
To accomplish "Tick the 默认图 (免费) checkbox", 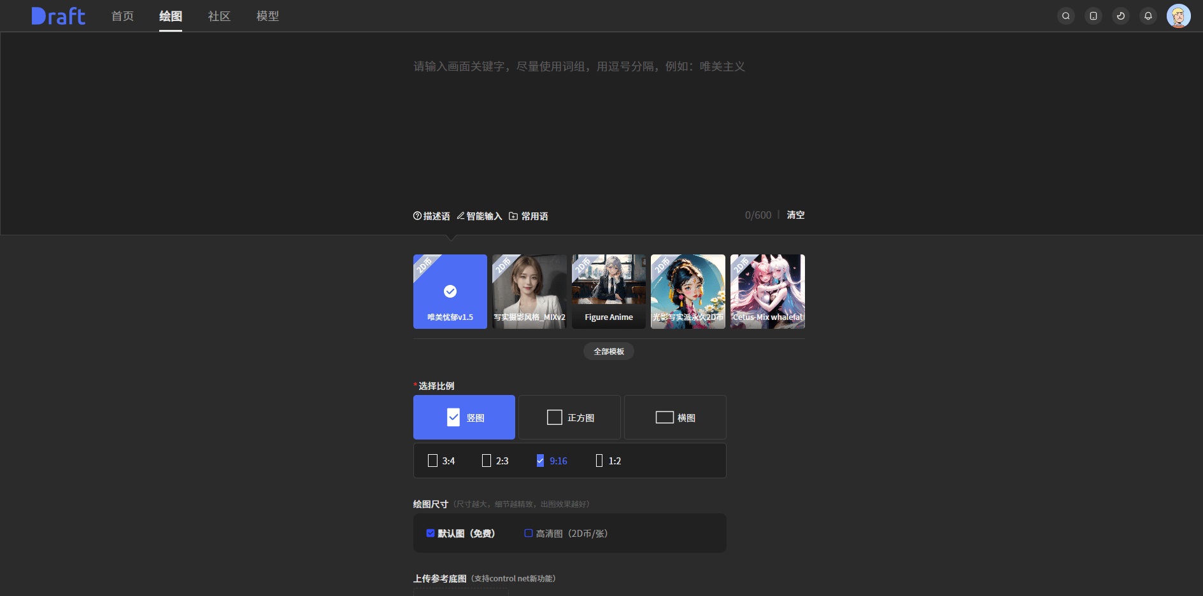I will (x=431, y=534).
